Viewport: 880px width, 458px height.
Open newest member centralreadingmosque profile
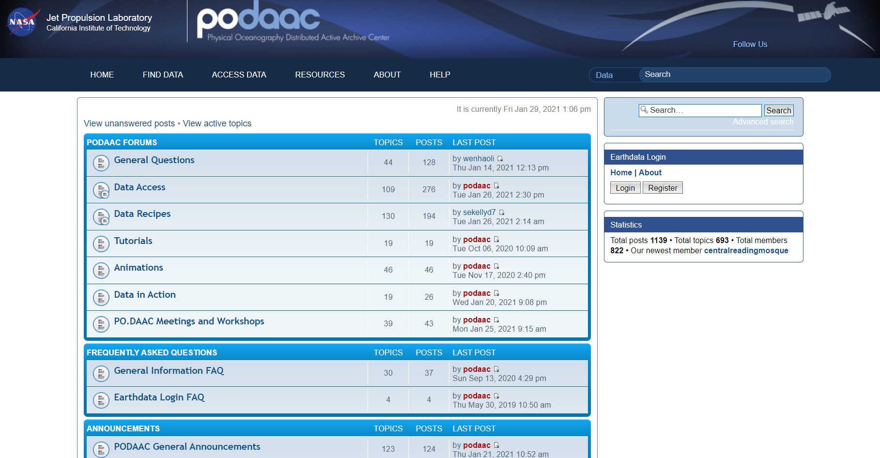[746, 251]
